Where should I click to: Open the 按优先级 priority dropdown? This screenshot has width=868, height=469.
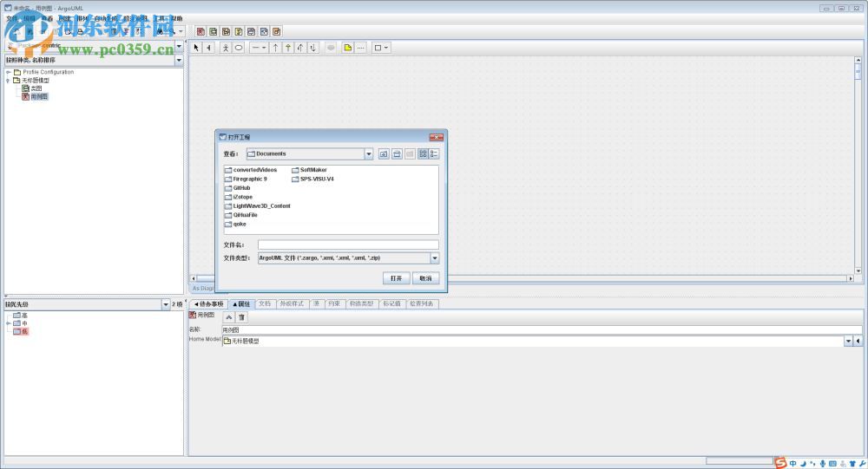tap(165, 304)
